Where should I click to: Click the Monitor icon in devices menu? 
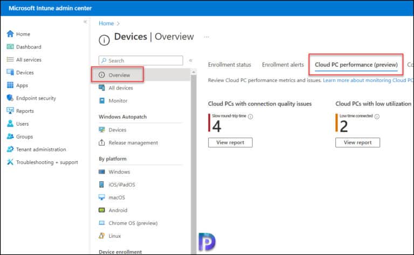(102, 101)
